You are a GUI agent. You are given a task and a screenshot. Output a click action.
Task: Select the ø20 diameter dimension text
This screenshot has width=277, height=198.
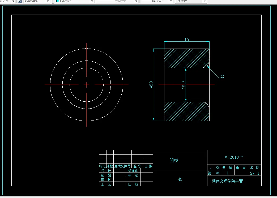(x=151, y=85)
